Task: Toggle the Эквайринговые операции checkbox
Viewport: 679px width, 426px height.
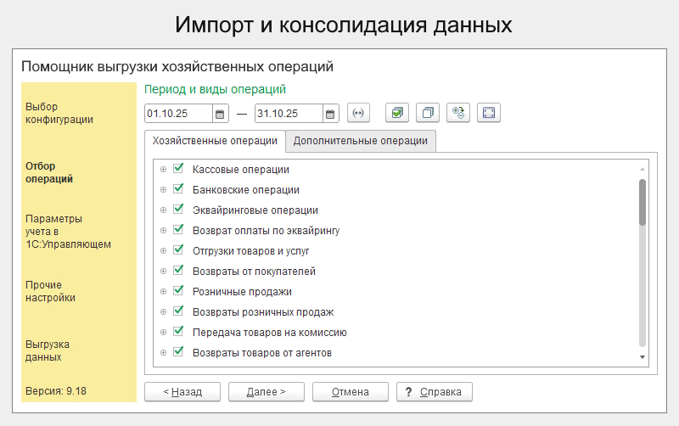Action: (x=178, y=210)
